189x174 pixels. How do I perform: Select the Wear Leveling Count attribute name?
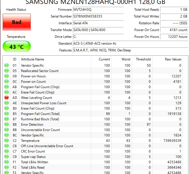pos(36,98)
